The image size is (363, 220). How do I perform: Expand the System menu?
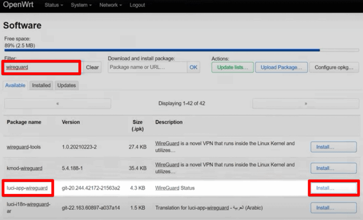click(x=82, y=5)
